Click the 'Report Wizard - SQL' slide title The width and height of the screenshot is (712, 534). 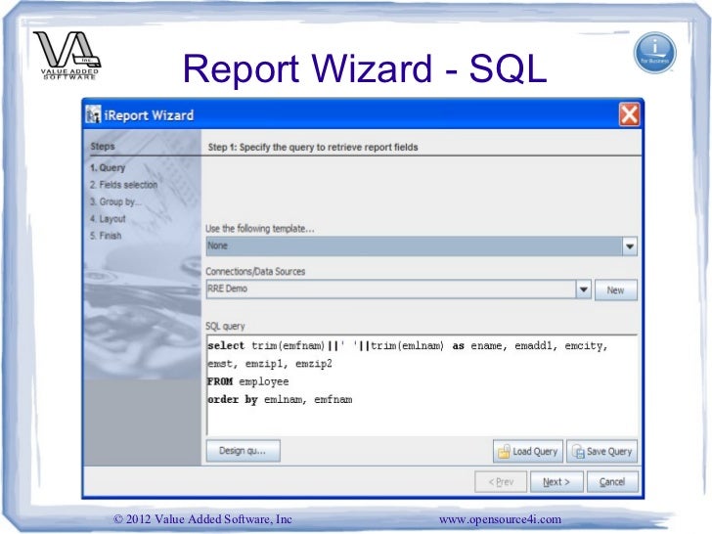click(x=365, y=68)
